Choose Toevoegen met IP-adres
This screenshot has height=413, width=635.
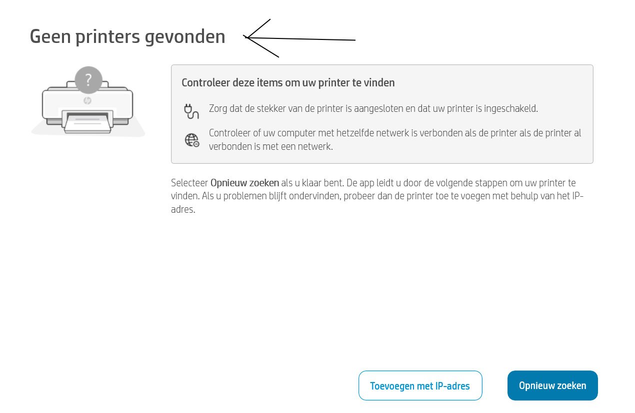420,386
